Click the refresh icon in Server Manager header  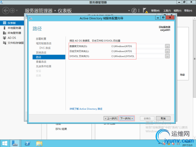click(x=134, y=11)
